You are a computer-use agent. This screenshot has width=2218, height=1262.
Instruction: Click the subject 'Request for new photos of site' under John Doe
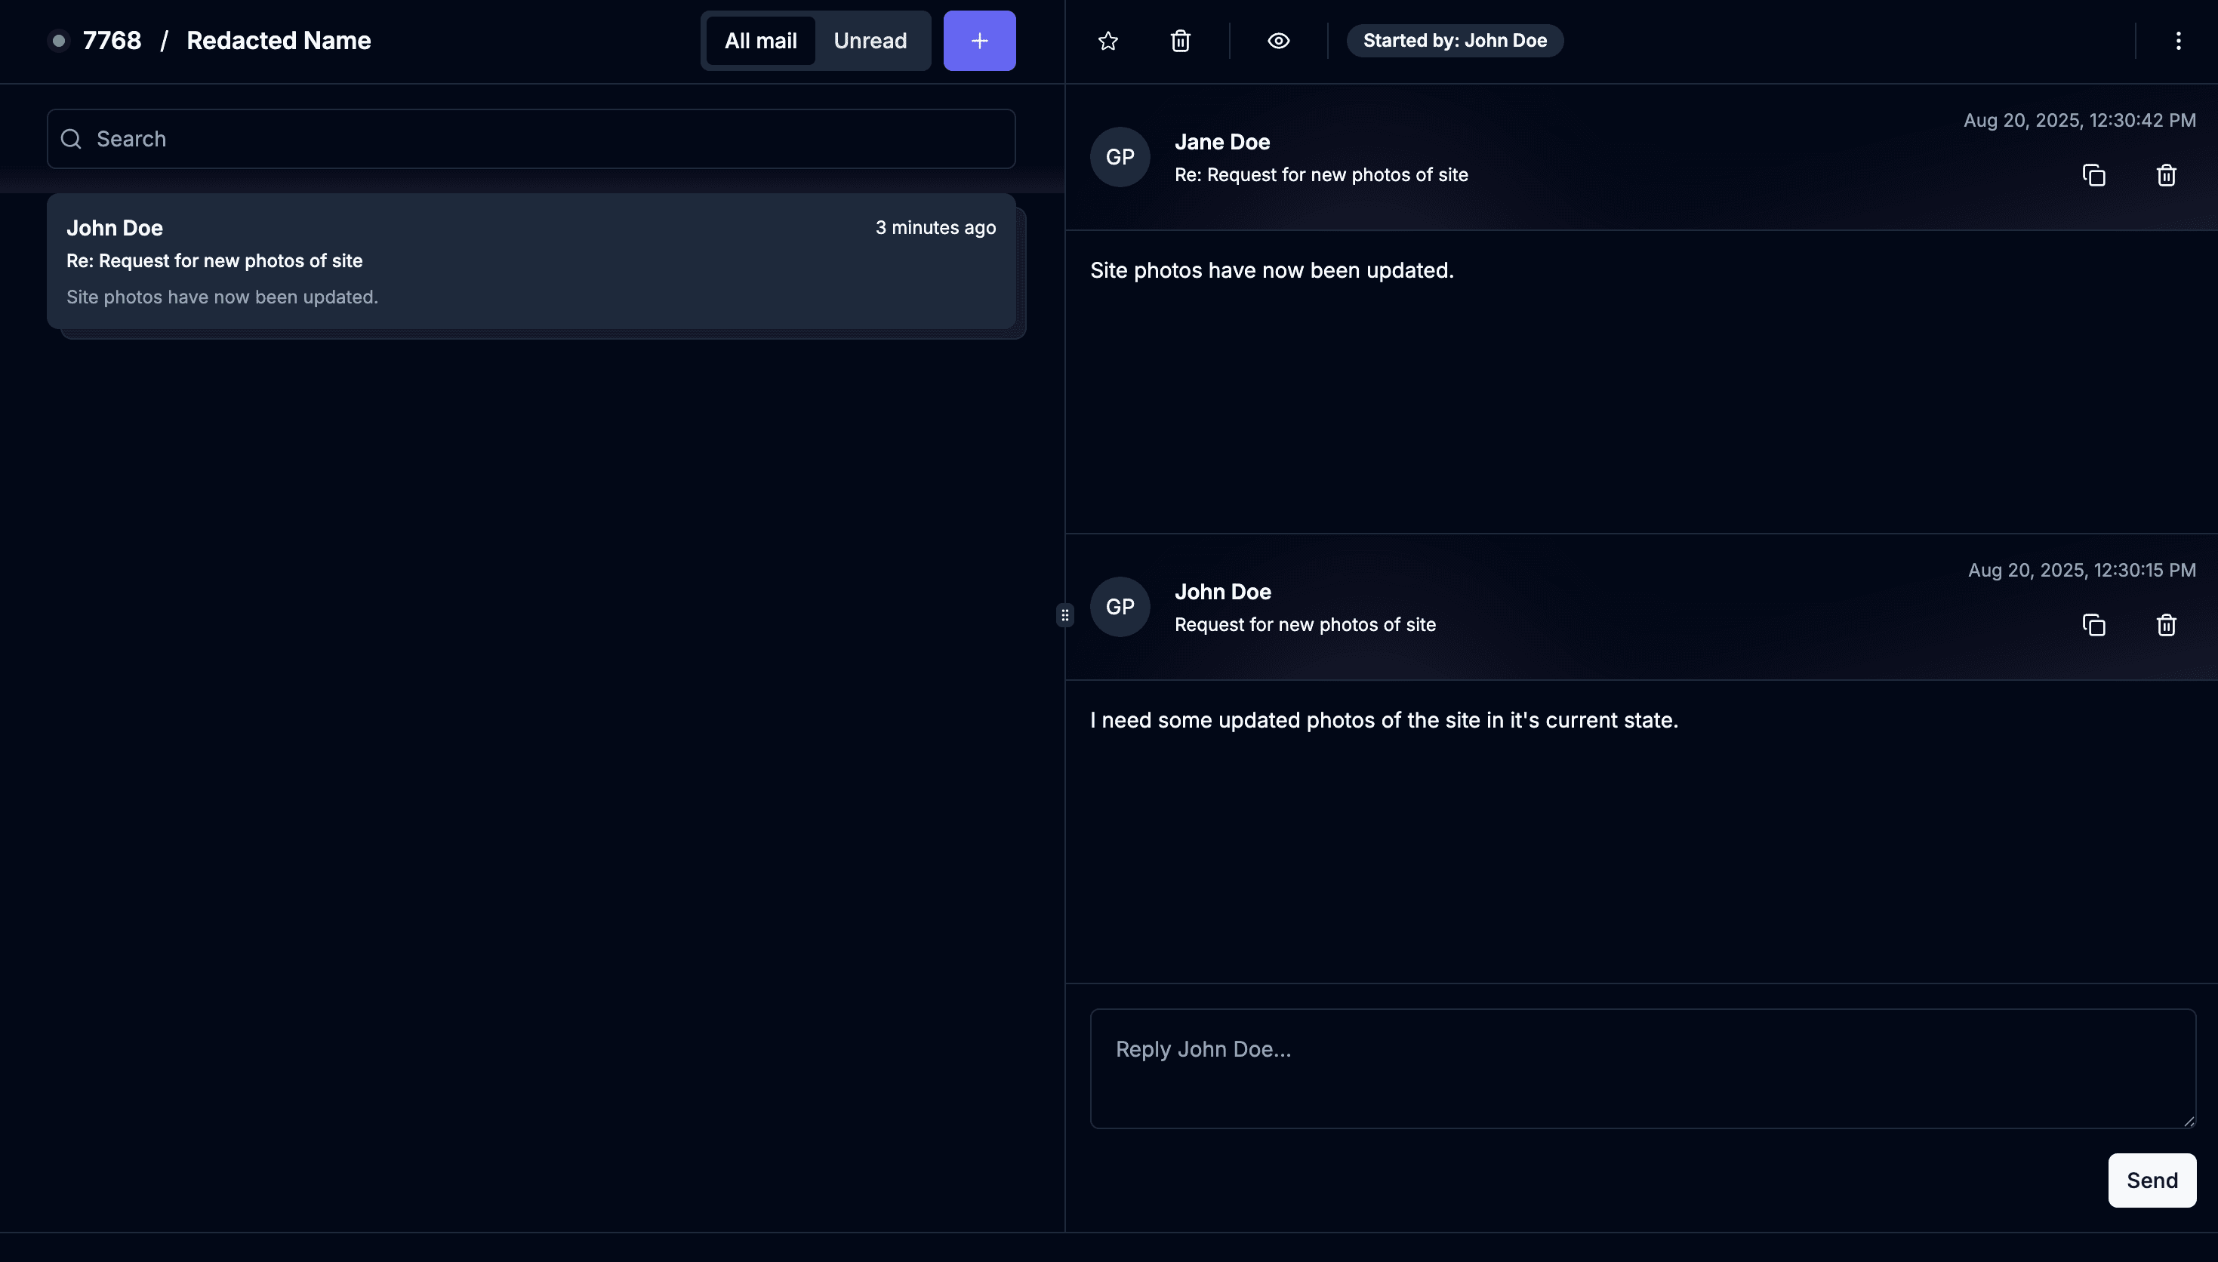pyautogui.click(x=1305, y=625)
